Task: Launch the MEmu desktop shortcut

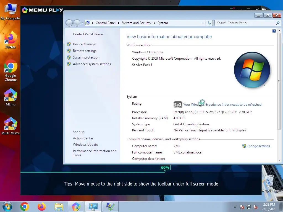Action: [11, 97]
